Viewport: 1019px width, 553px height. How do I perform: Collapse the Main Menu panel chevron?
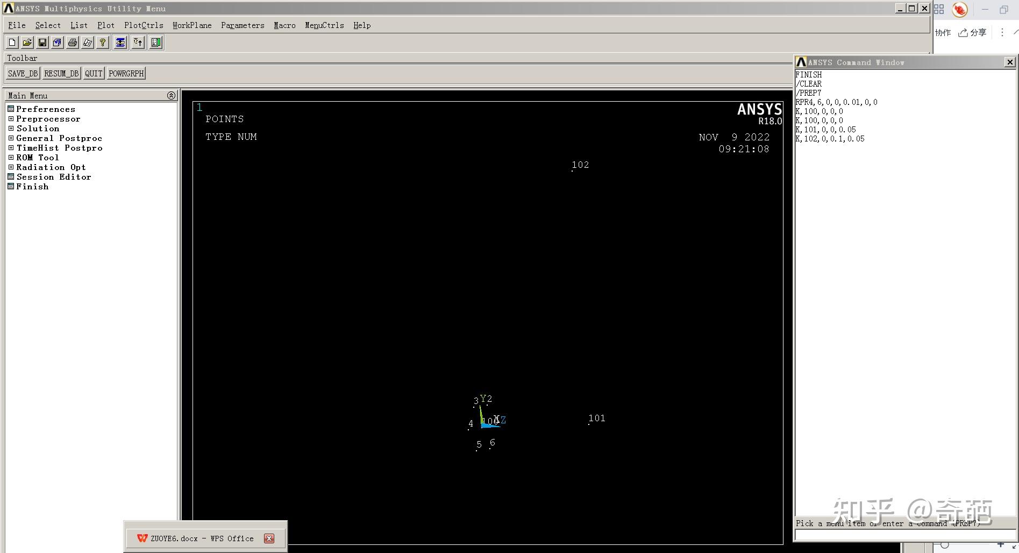click(x=171, y=95)
